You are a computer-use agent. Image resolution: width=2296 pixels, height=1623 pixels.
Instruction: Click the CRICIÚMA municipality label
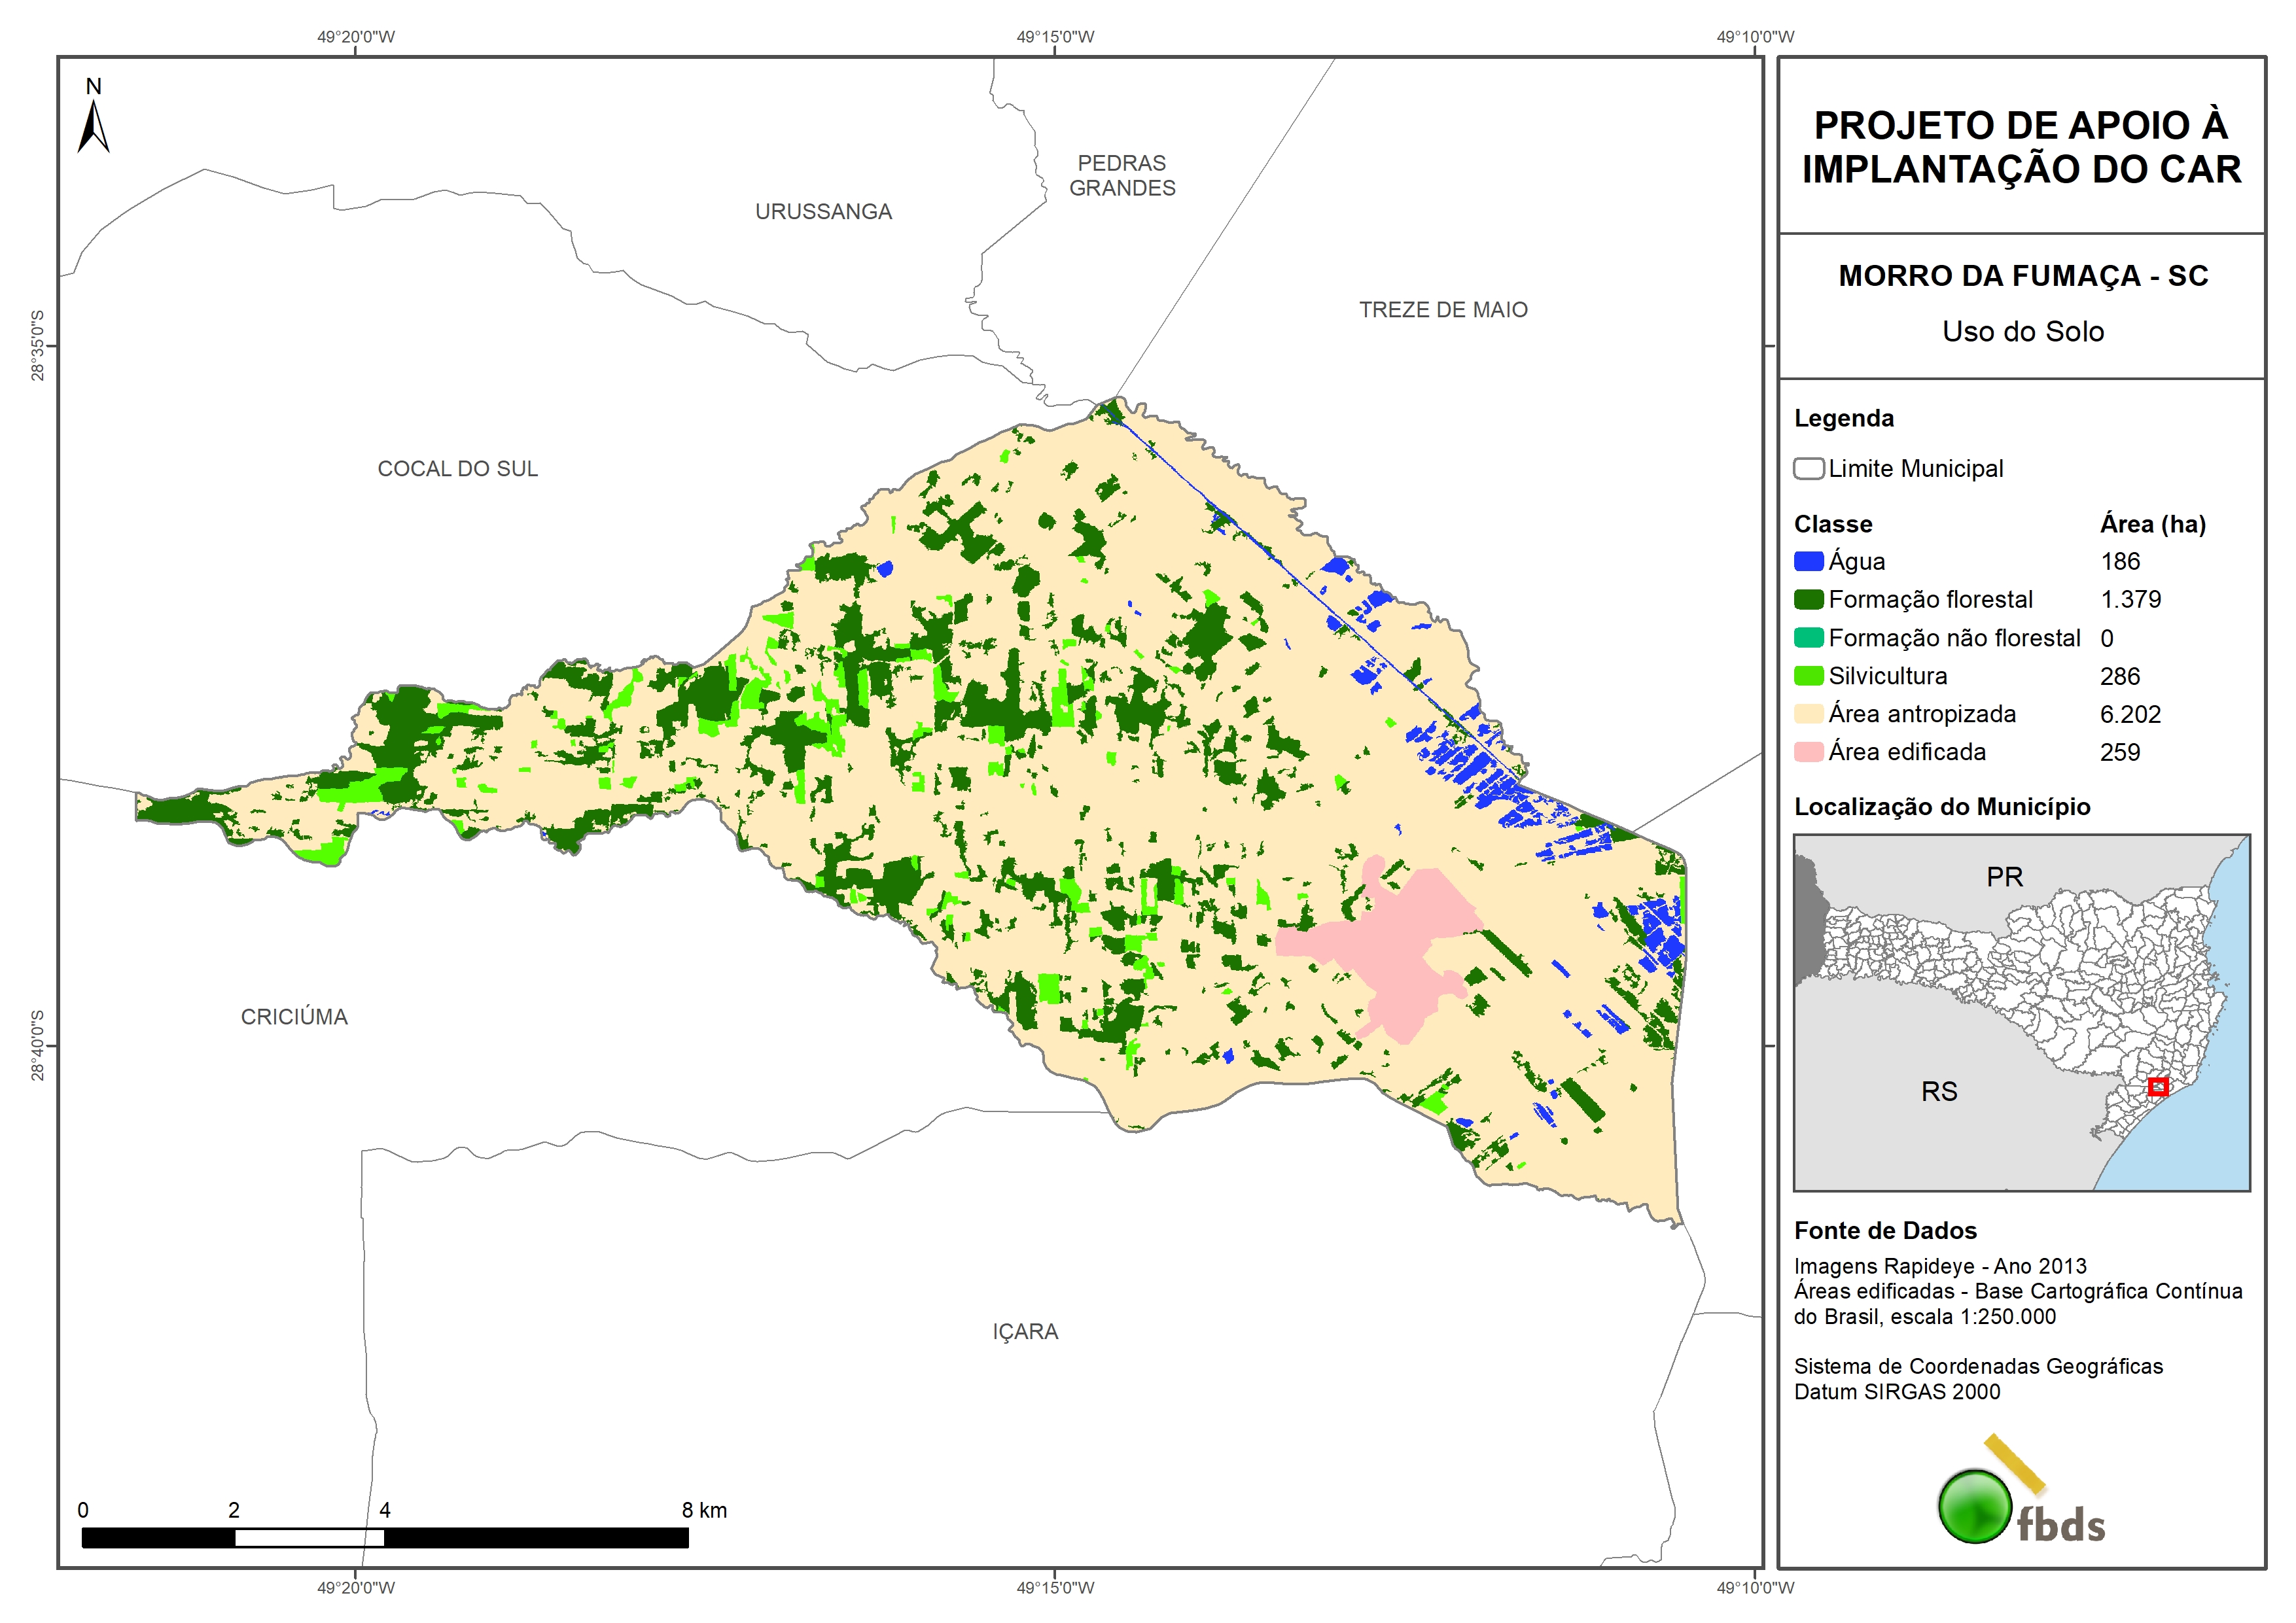(x=294, y=1017)
